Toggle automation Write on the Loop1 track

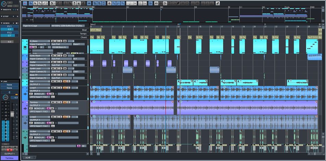[x=52, y=94]
